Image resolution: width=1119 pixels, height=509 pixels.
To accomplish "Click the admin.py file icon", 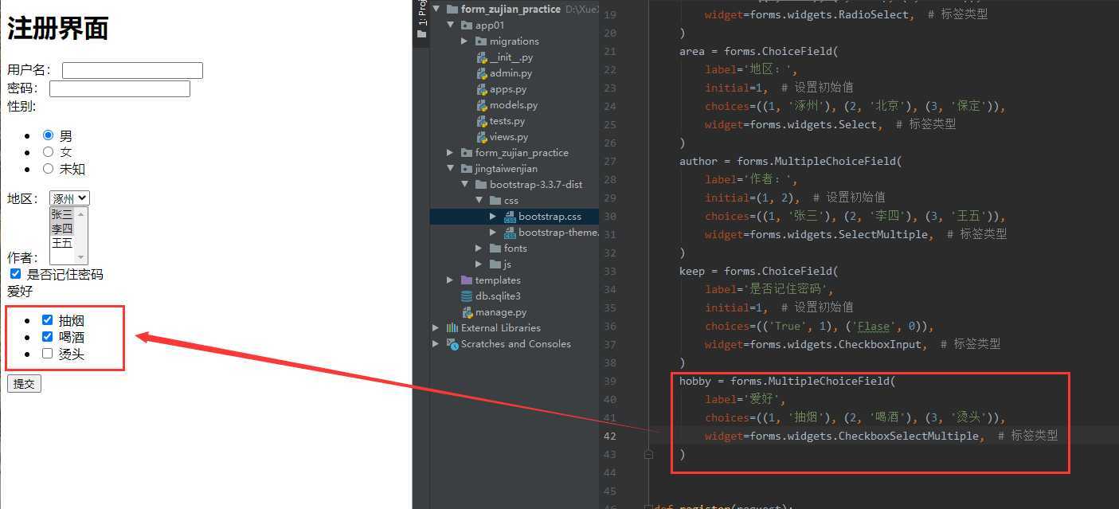I will [481, 73].
